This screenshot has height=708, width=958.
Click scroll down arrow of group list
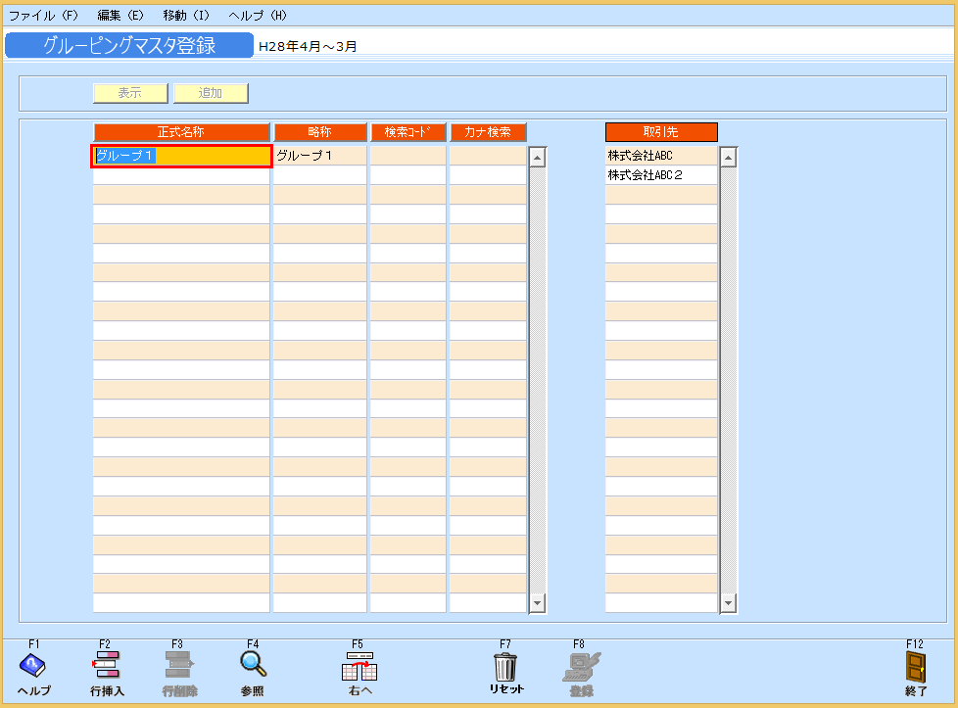click(537, 603)
